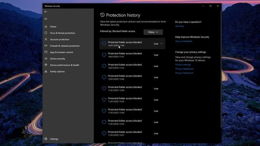The image size is (260, 146).
Task: Click the Give us feedback link
Action: point(184,41)
